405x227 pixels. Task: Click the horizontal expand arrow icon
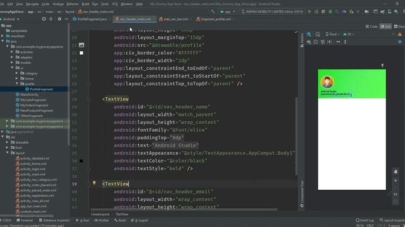(x=338, y=42)
